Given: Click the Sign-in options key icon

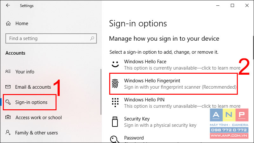Looking at the screenshot, I should click(x=8, y=102).
